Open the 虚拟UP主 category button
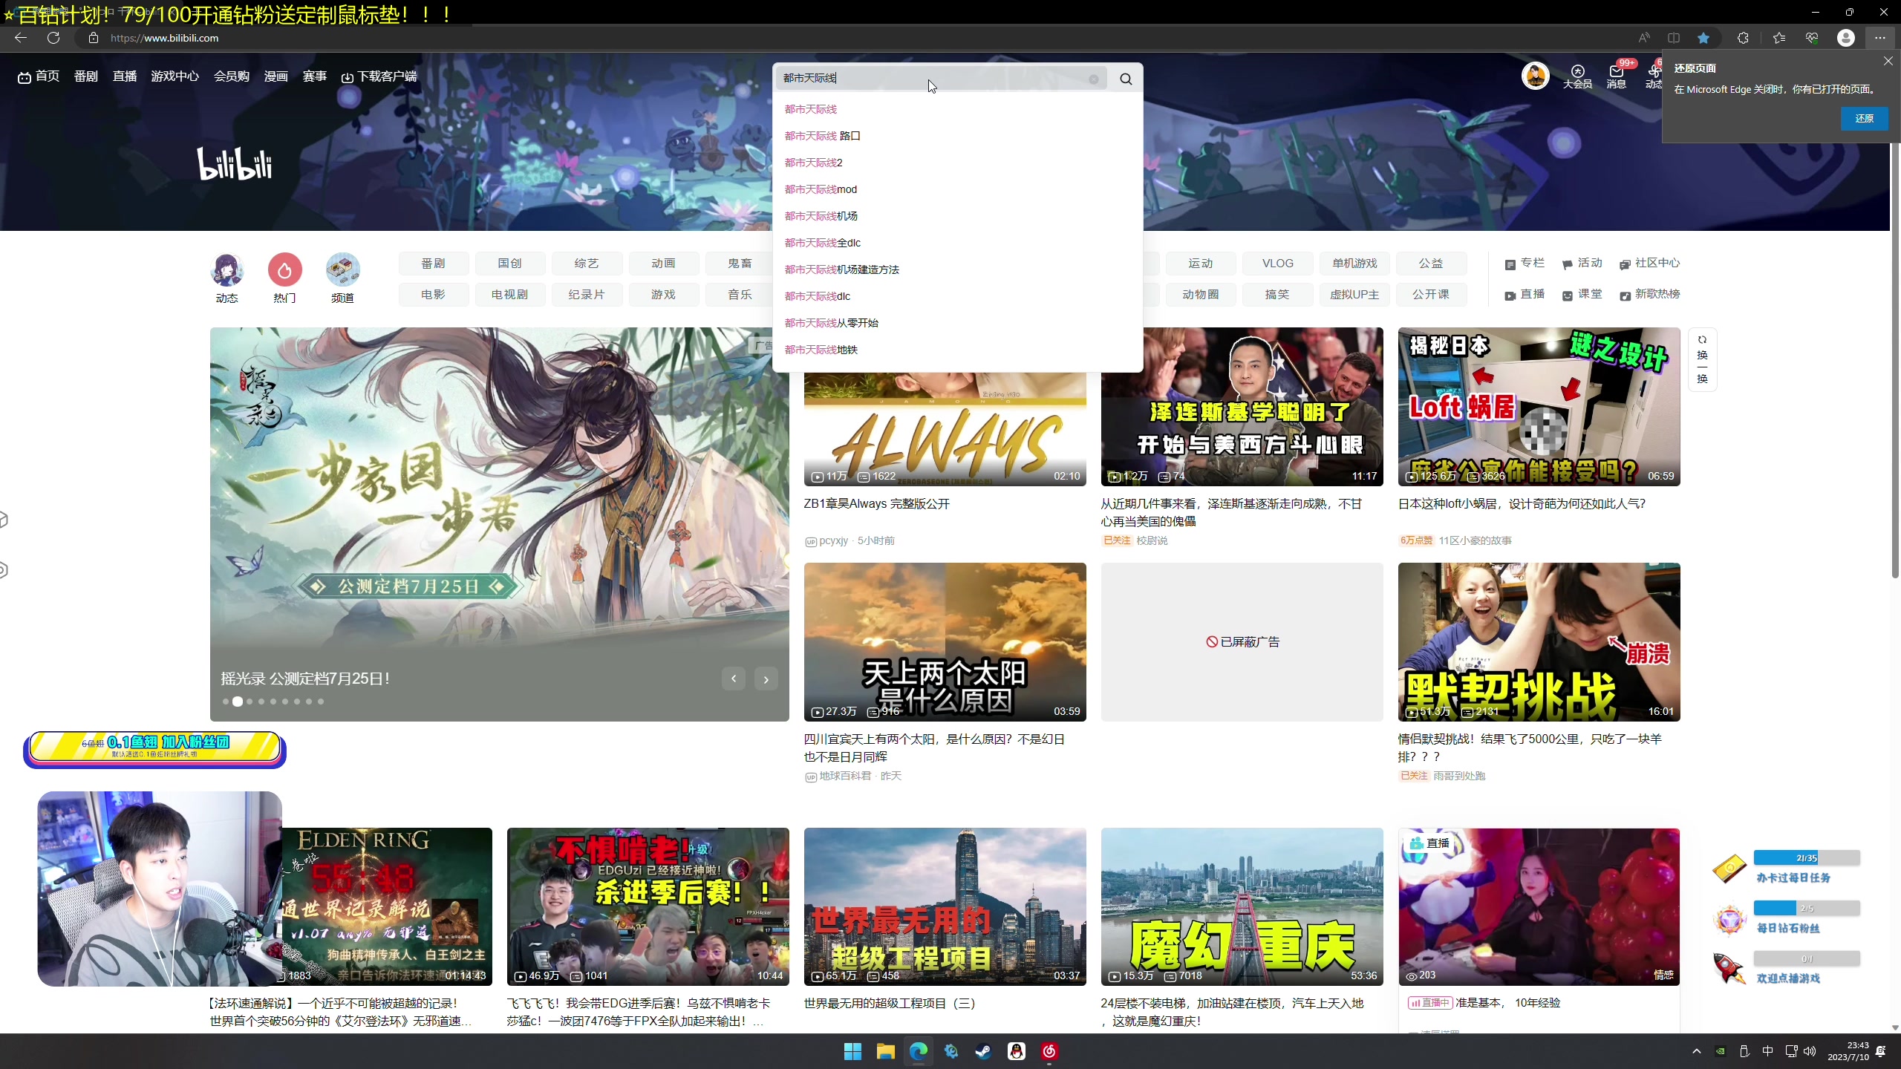The image size is (1901, 1069). [x=1354, y=295]
